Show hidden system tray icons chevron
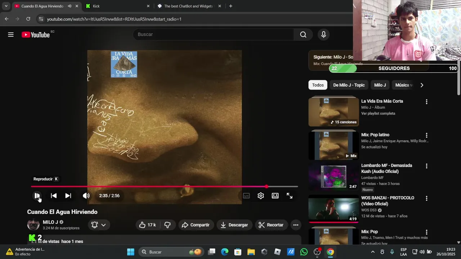This screenshot has height=259, width=461. pyautogui.click(x=373, y=252)
